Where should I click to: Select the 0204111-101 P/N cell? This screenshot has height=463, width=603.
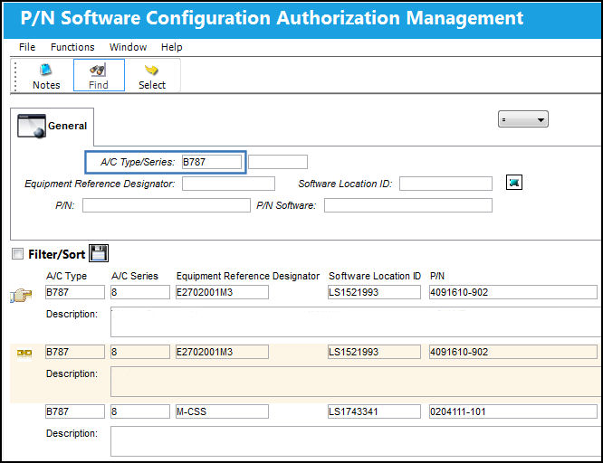point(513,411)
